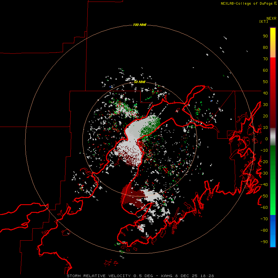278x278 pixels.
Task: Click the 50 NMI range ring label
Action: click(x=140, y=82)
